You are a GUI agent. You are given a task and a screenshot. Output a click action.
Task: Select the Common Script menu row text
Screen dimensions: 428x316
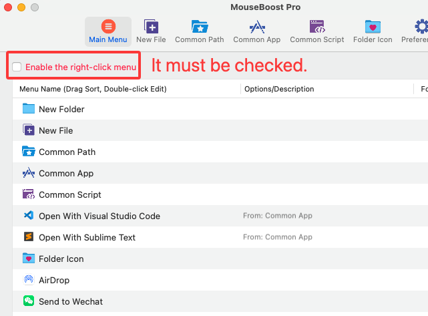[70, 194]
